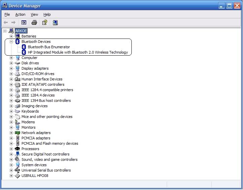
Task: Click the Imaging devices camera icon
Action: point(17,106)
